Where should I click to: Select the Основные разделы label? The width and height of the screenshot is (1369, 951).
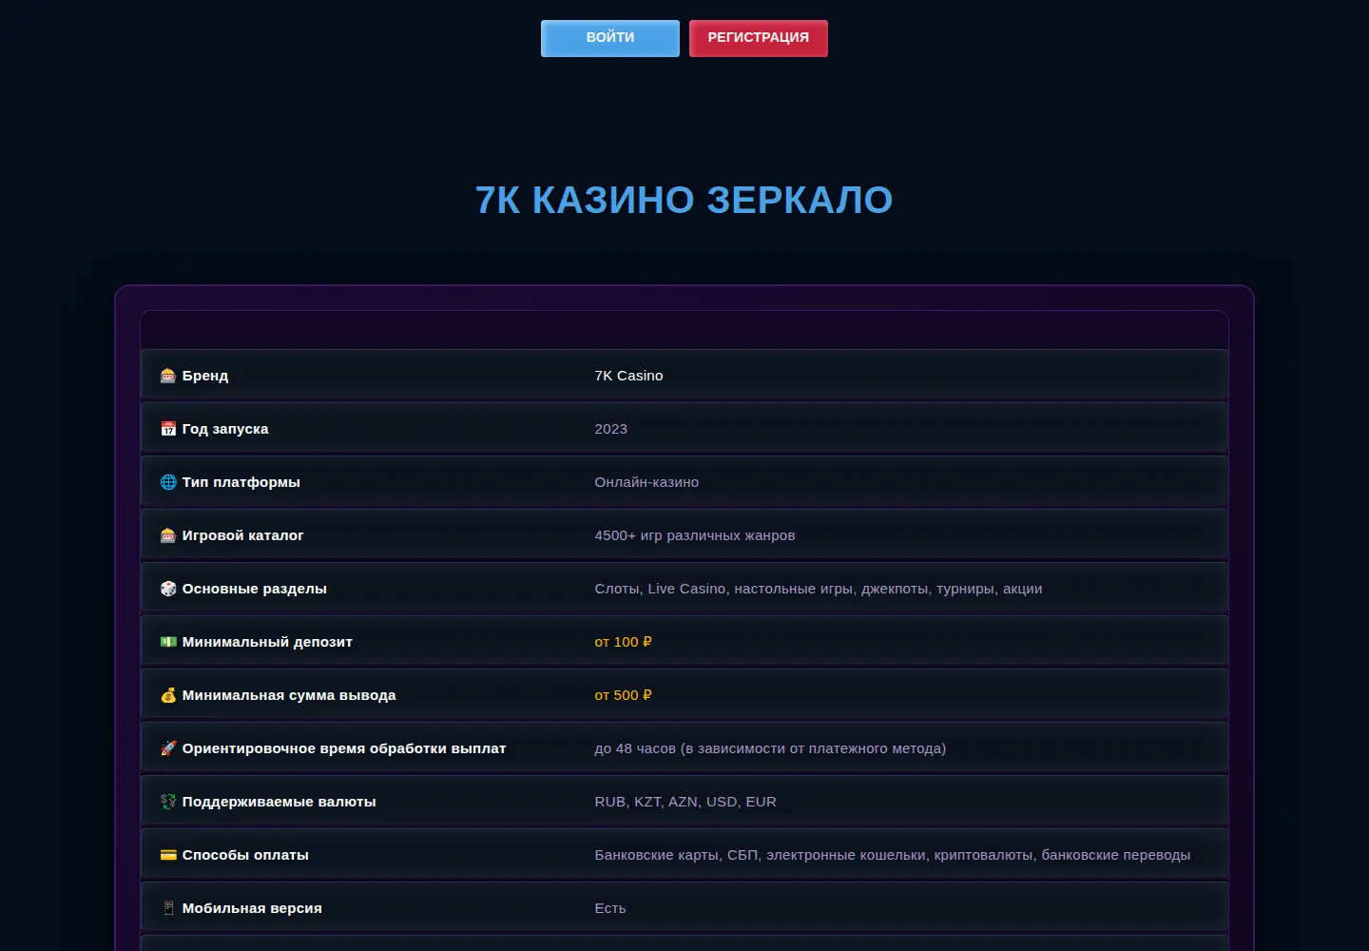(x=255, y=589)
